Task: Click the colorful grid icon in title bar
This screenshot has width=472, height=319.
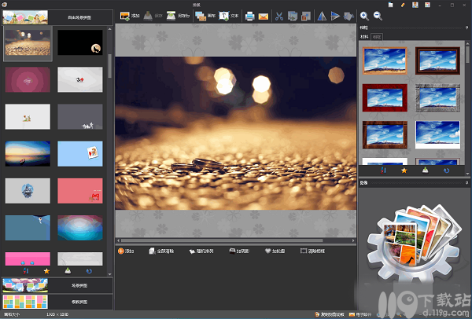Action: point(427,5)
